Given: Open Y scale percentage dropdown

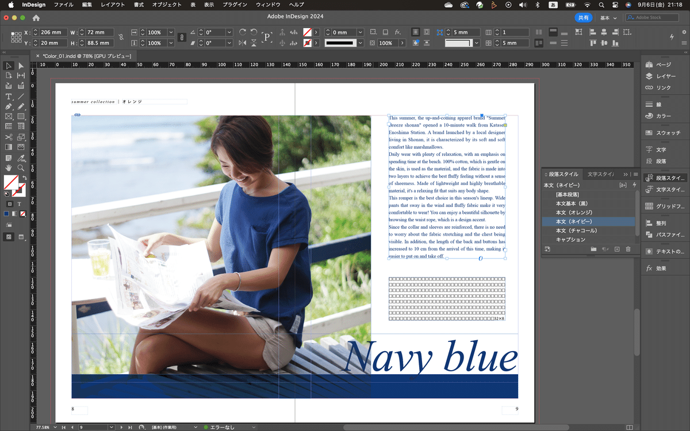Looking at the screenshot, I should pyautogui.click(x=171, y=43).
